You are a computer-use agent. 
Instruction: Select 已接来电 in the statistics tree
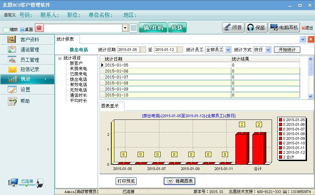point(78,74)
